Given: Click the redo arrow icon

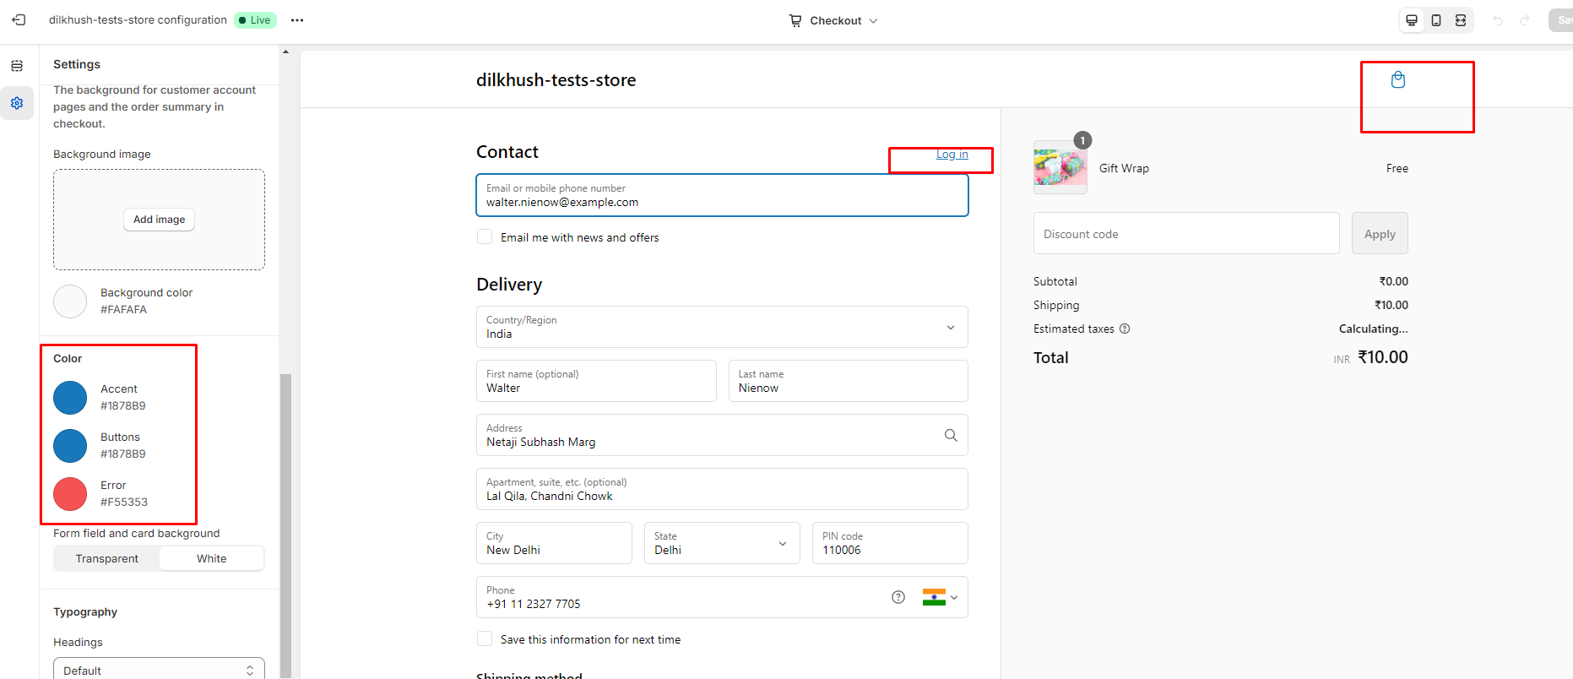Looking at the screenshot, I should 1525,20.
